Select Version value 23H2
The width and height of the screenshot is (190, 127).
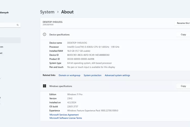point(70,99)
